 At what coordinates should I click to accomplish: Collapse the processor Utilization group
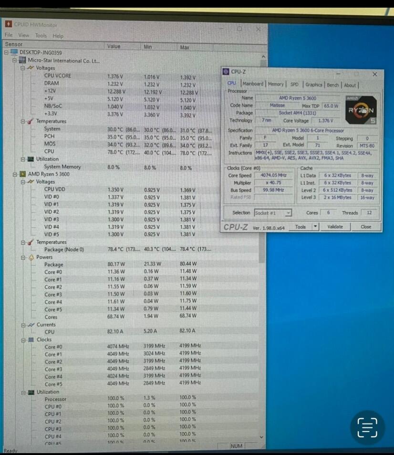[x=23, y=392]
